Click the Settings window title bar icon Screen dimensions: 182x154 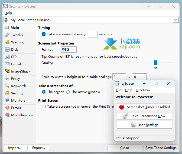click(x=5, y=6)
